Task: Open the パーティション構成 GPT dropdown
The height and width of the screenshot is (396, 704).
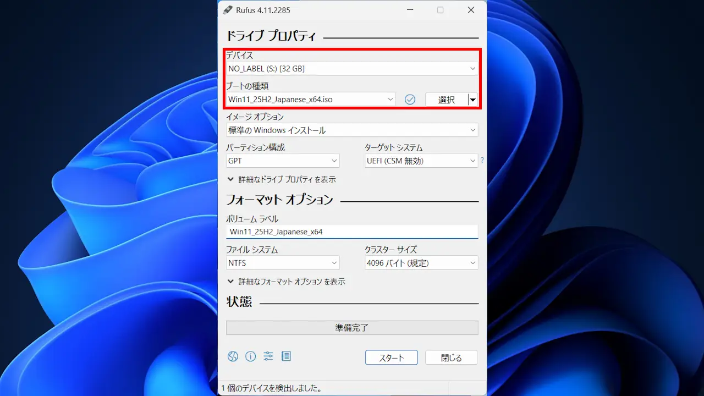Action: click(283, 161)
